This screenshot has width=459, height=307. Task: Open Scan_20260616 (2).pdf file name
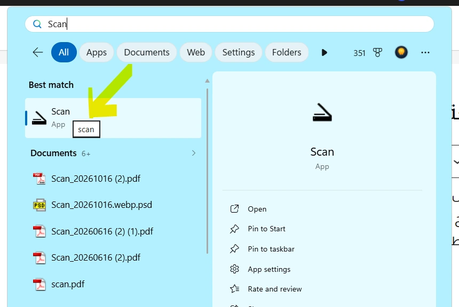(x=96, y=257)
